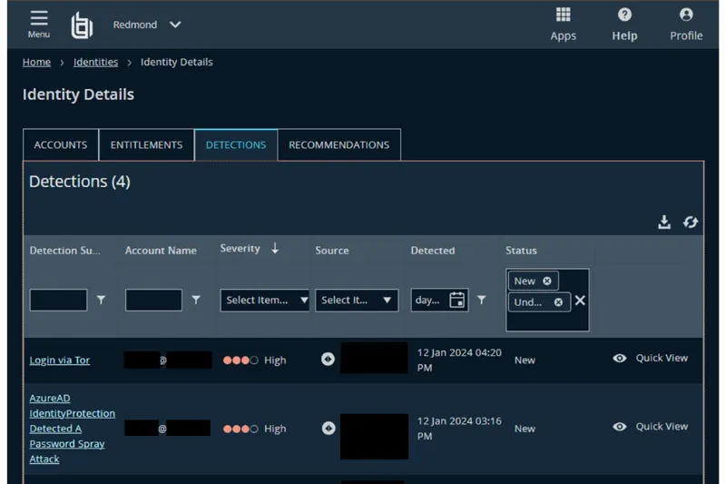Open the Login via Tor detection

point(60,361)
